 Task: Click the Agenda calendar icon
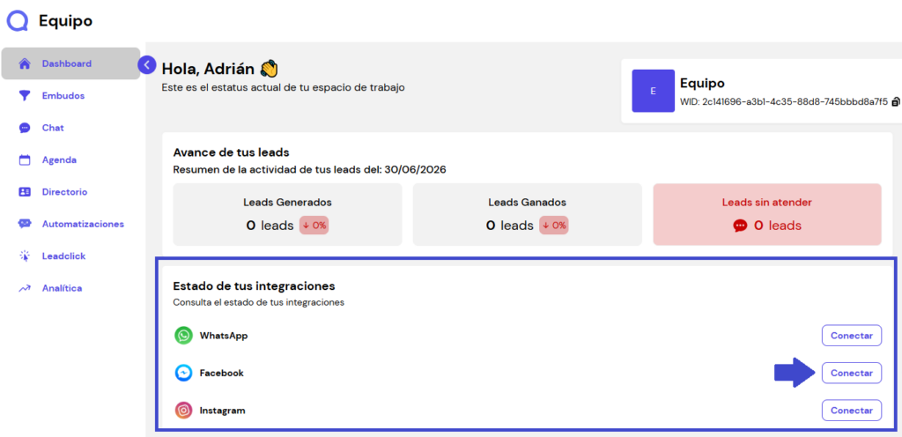coord(24,160)
